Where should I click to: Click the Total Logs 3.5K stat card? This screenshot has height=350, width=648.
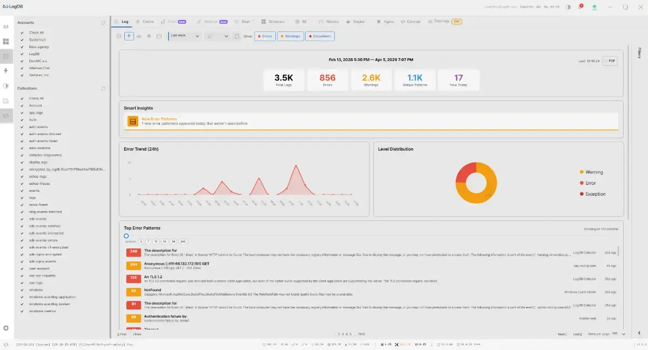(283, 80)
